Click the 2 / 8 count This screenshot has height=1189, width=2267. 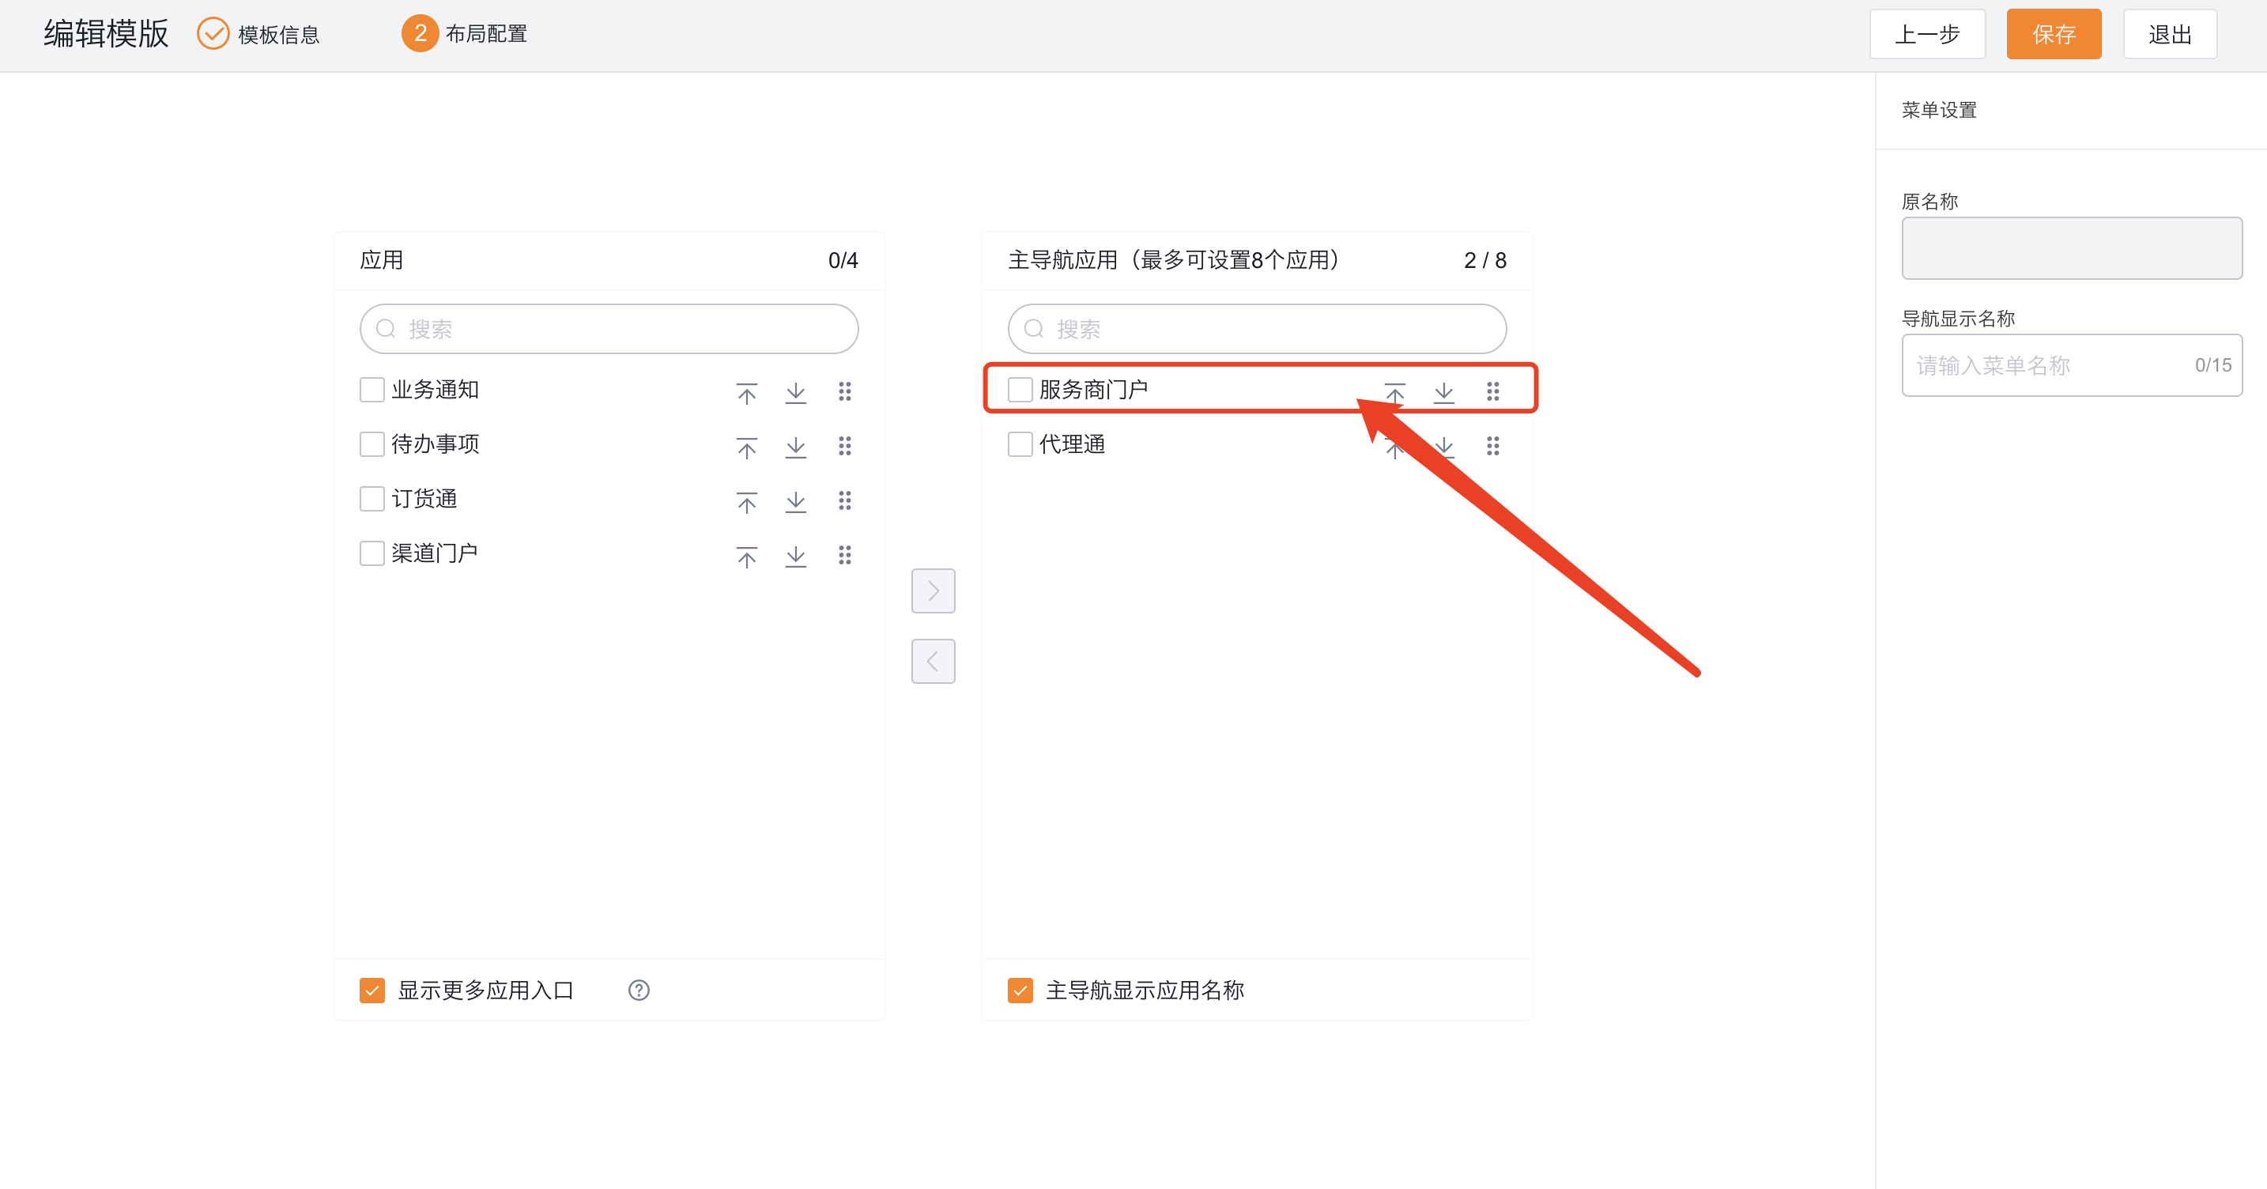point(1485,261)
